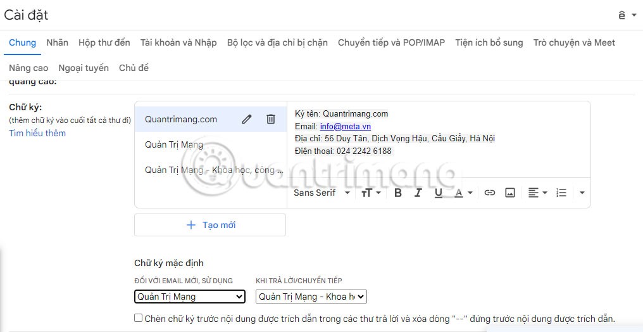This screenshot has height=332, width=643.
Task: Insert an image into the signature
Action: pyautogui.click(x=509, y=193)
